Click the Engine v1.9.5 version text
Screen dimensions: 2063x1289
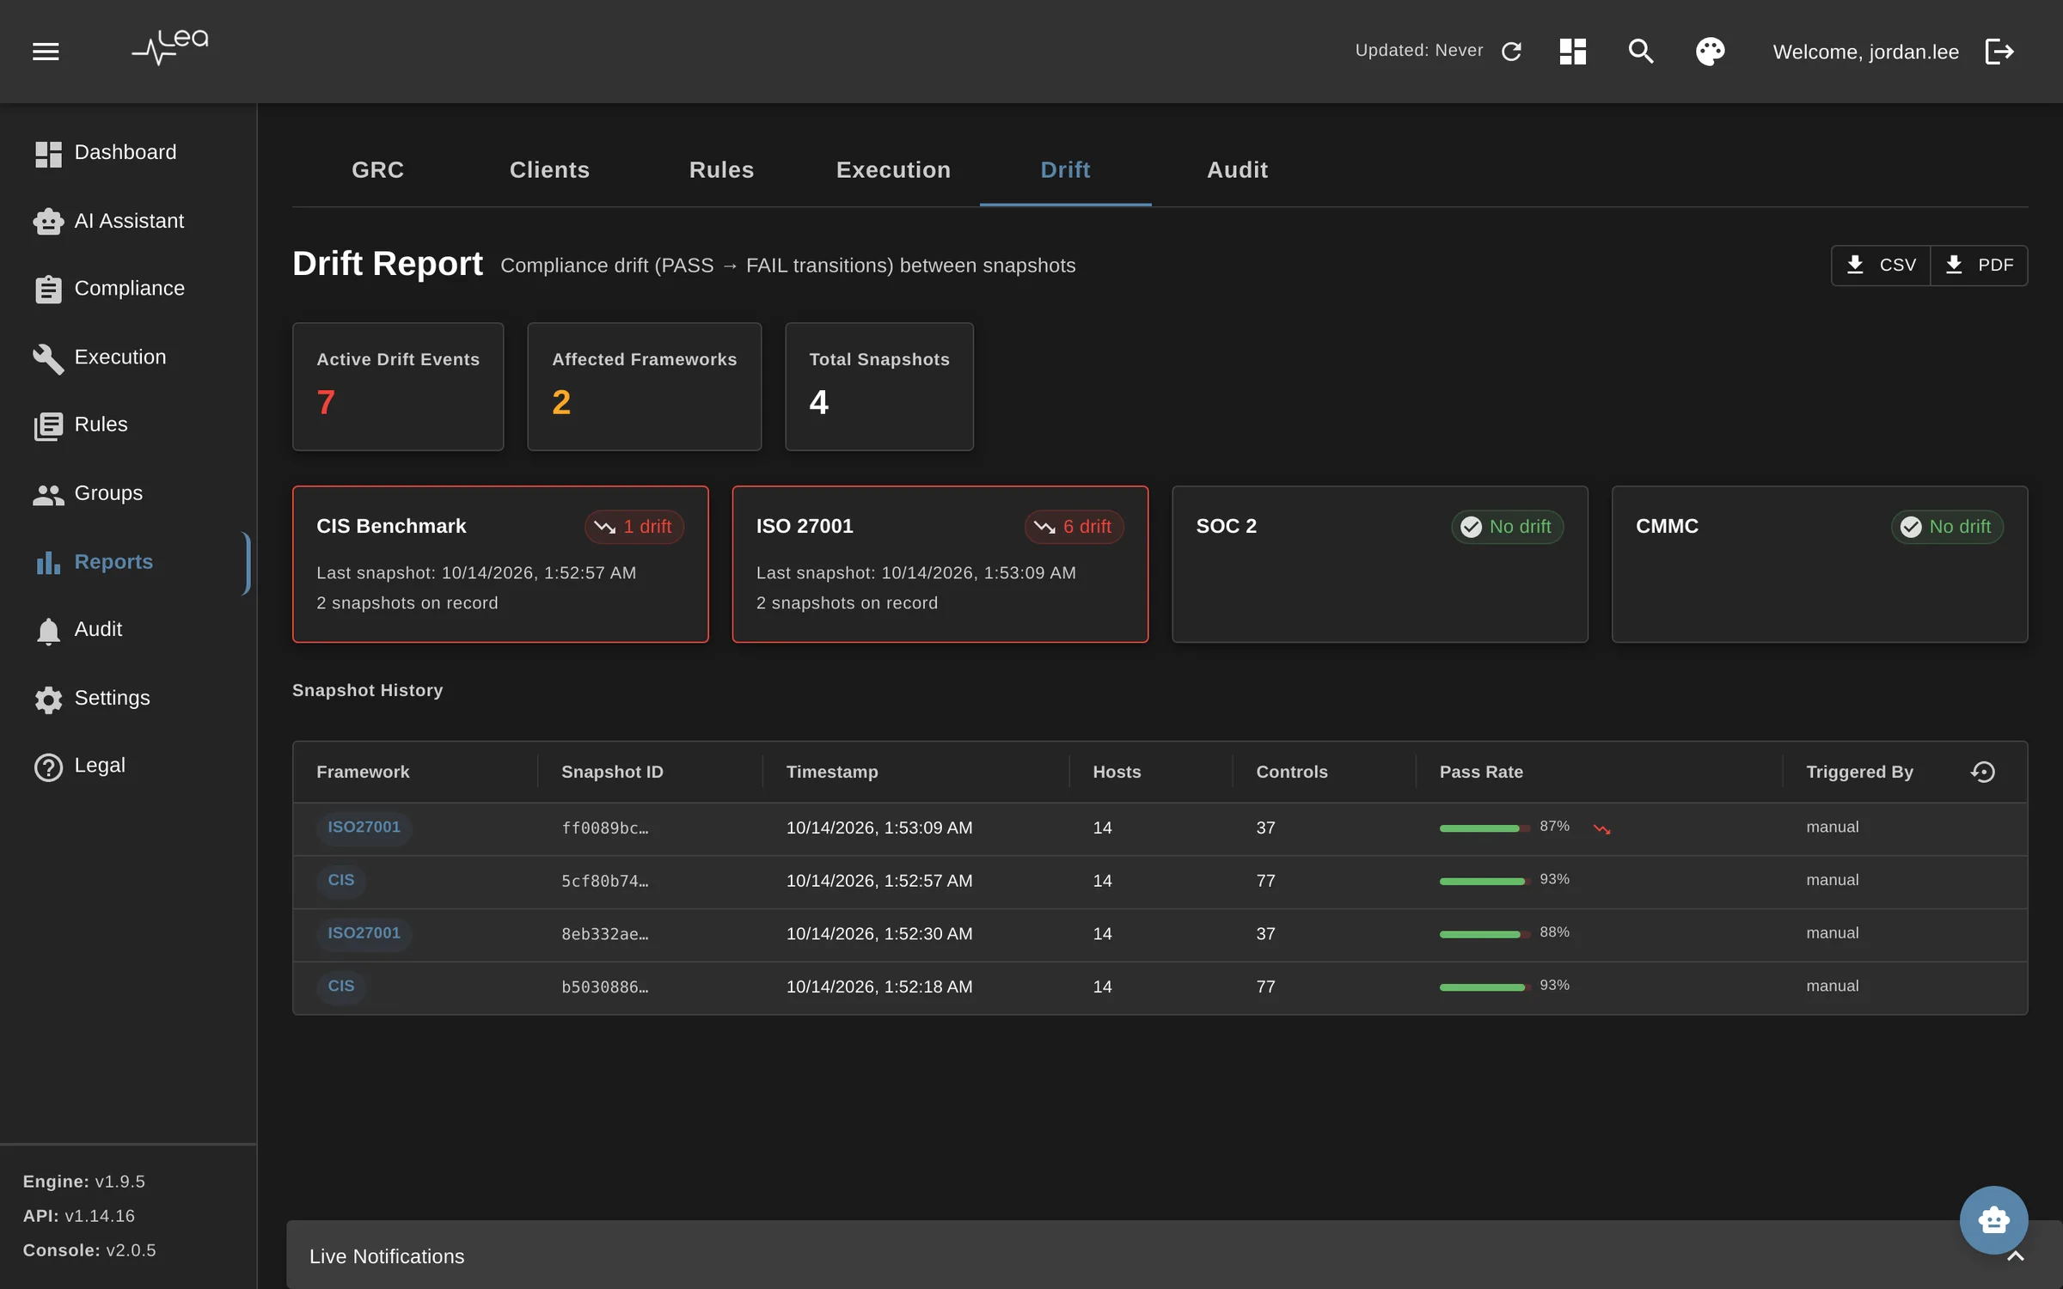pyautogui.click(x=83, y=1182)
